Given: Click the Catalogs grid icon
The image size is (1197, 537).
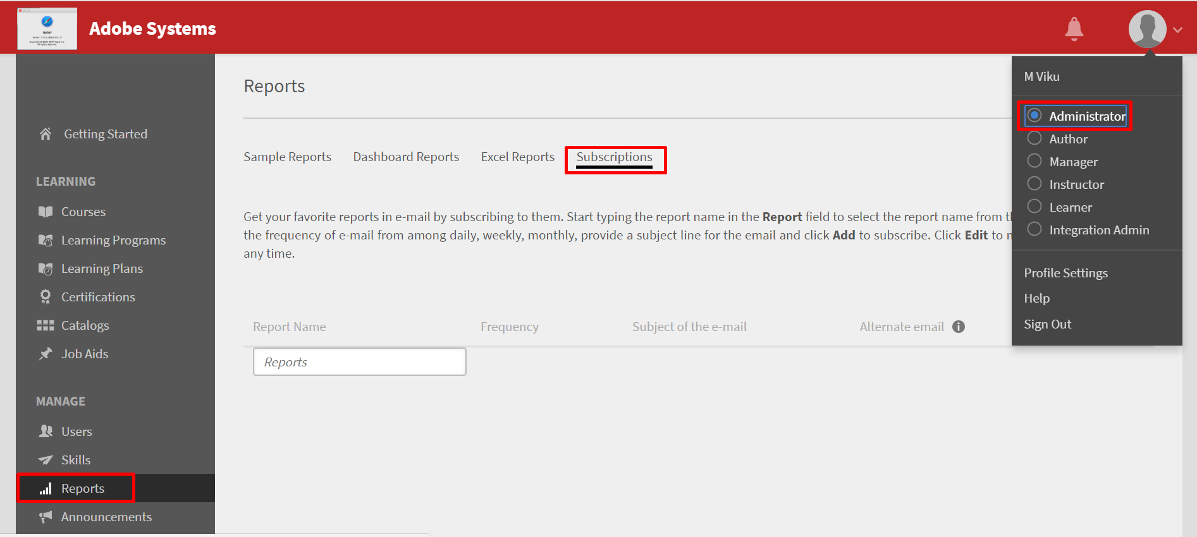Looking at the screenshot, I should tap(46, 325).
